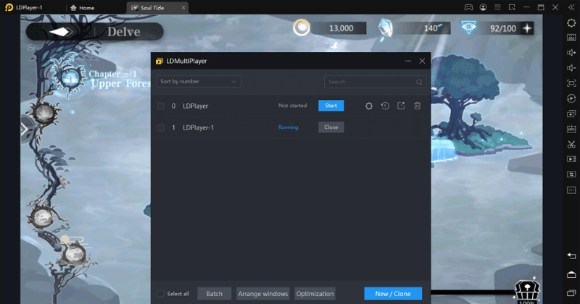580x304 pixels.
Task: Open Optimization settings button
Action: tap(315, 294)
